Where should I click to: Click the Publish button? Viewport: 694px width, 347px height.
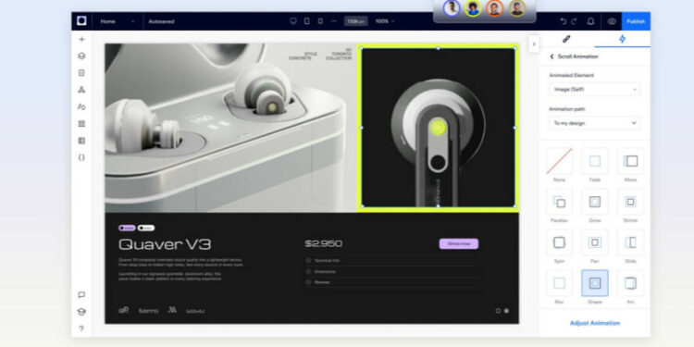(636, 21)
